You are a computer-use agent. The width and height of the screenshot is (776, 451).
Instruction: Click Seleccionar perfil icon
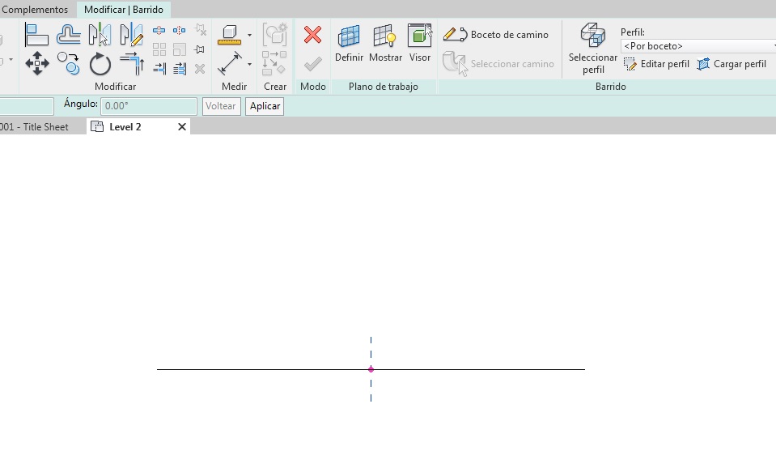pyautogui.click(x=592, y=47)
